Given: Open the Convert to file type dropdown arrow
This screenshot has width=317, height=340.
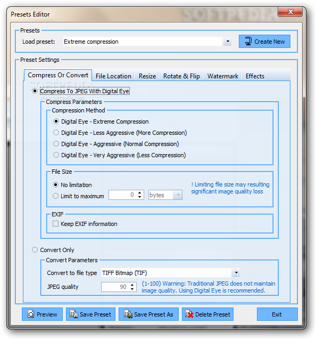Looking at the screenshot, I should (x=236, y=272).
